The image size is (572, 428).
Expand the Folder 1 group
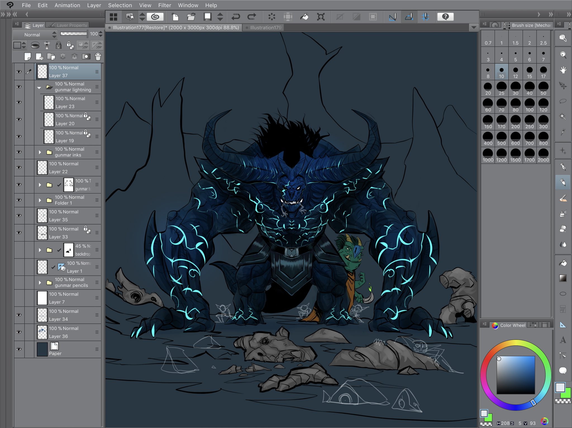[40, 200]
